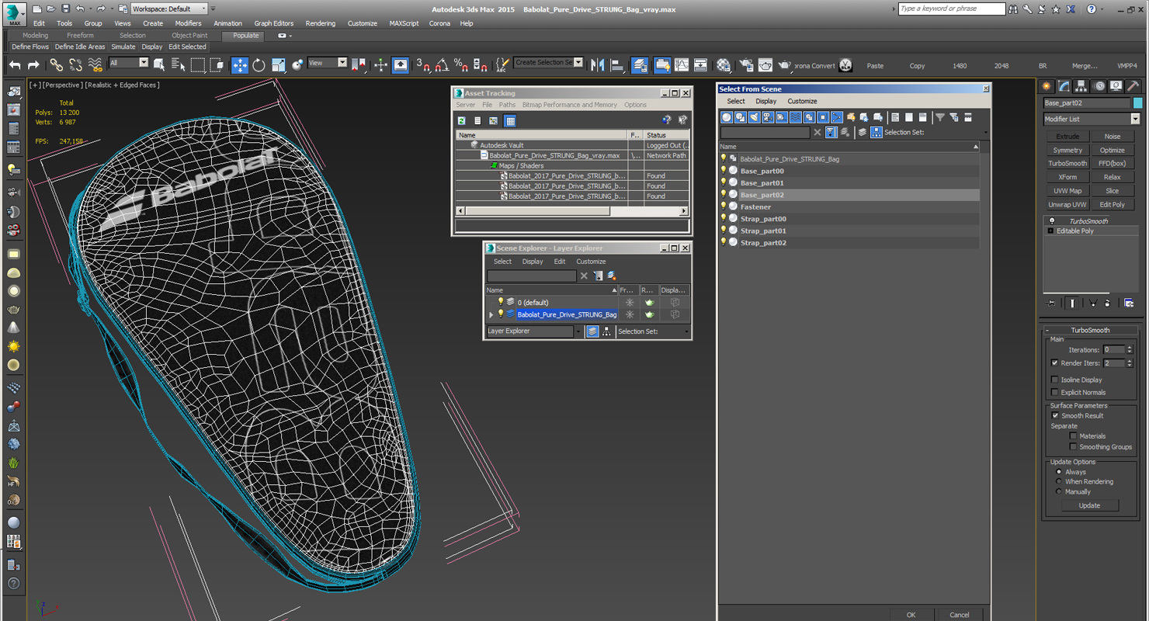Enable the Explicit Normals checkbox
The width and height of the screenshot is (1149, 621).
[1054, 392]
